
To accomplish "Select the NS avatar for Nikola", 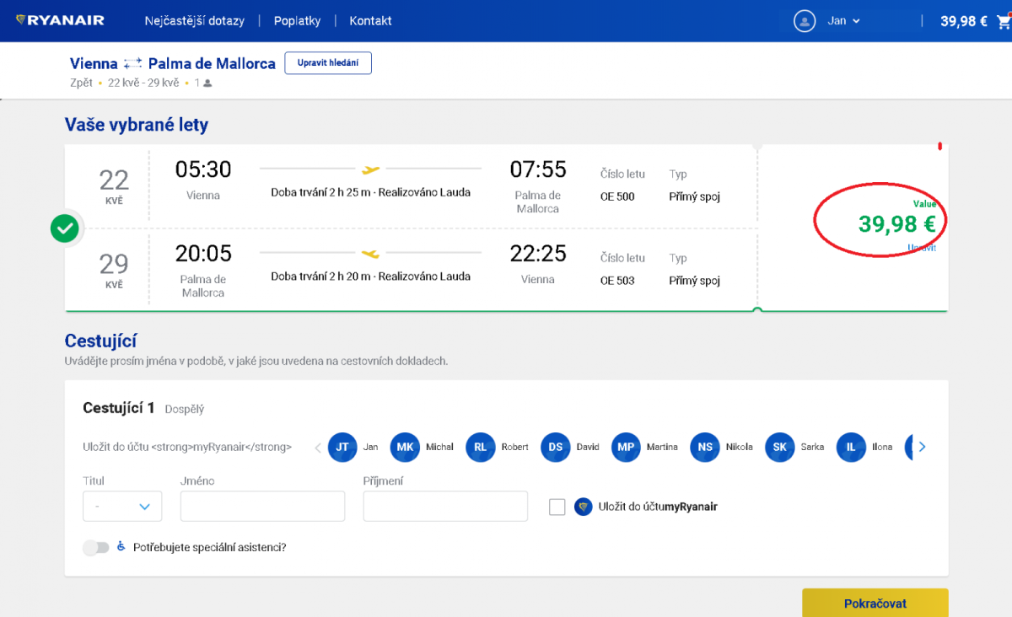I will click(x=704, y=447).
